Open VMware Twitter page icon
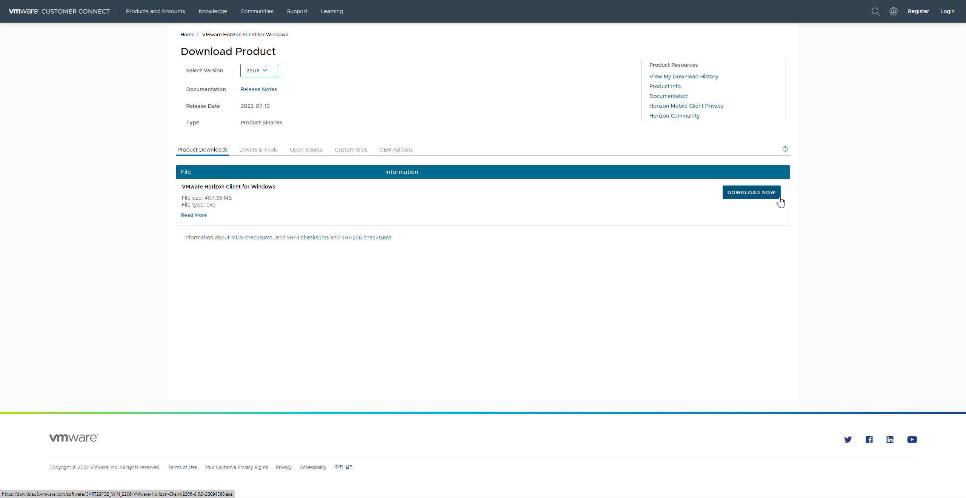 tap(848, 440)
